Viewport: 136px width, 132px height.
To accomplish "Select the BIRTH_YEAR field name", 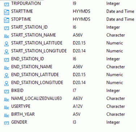I will tap(23, 114).
